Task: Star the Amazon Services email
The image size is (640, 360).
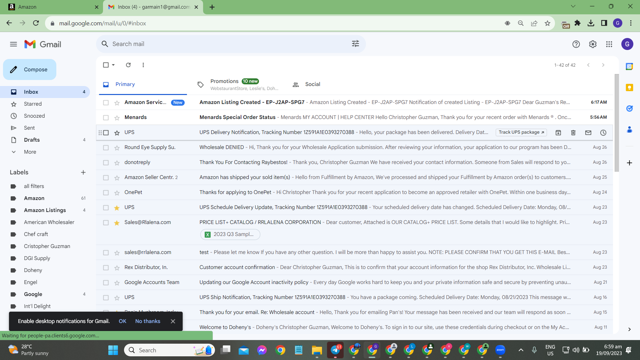Action: coord(117,103)
